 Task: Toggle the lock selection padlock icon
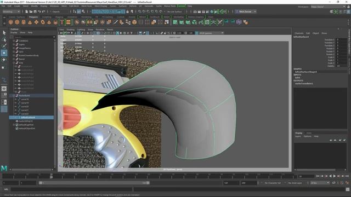pos(127,11)
